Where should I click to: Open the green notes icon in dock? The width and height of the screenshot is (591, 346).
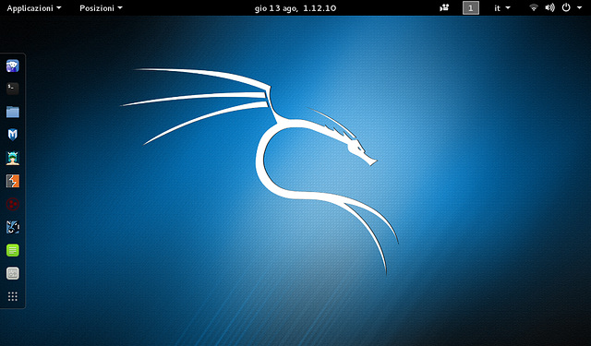12,250
